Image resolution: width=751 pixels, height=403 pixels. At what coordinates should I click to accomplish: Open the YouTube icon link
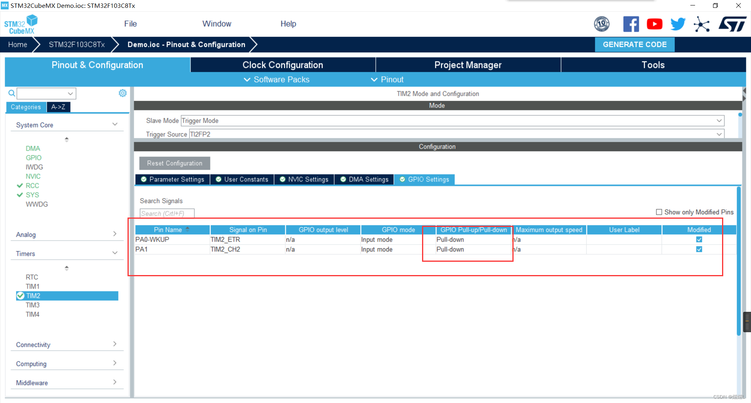pos(654,24)
